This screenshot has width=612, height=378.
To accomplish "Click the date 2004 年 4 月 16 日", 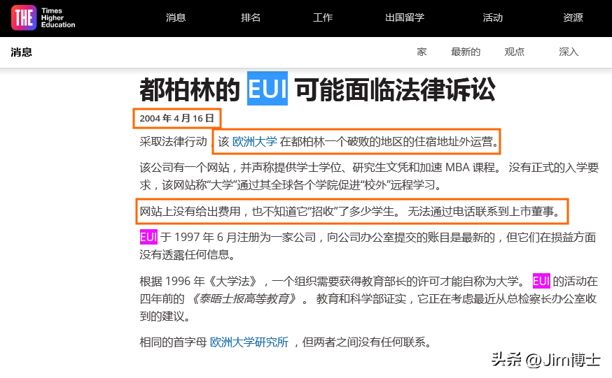I will [x=177, y=118].
